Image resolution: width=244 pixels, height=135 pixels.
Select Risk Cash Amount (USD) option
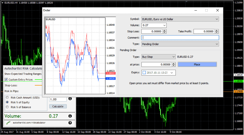[7, 97]
